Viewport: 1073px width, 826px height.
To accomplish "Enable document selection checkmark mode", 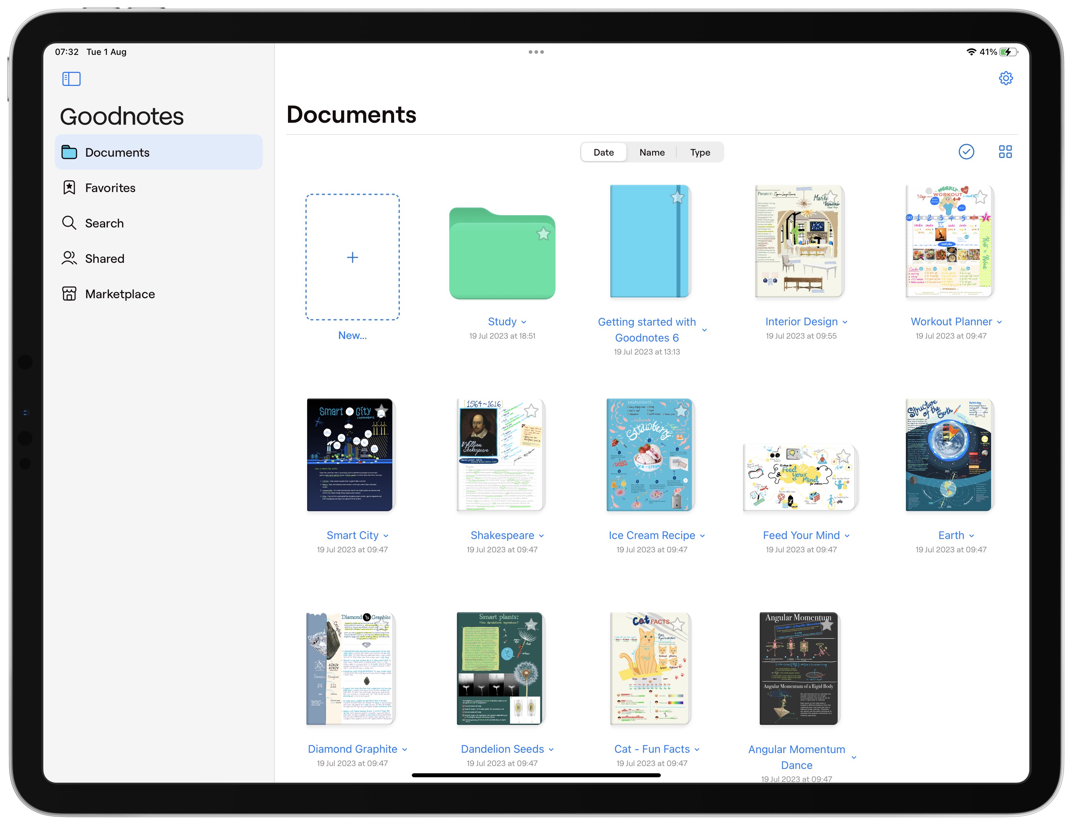I will 965,152.
